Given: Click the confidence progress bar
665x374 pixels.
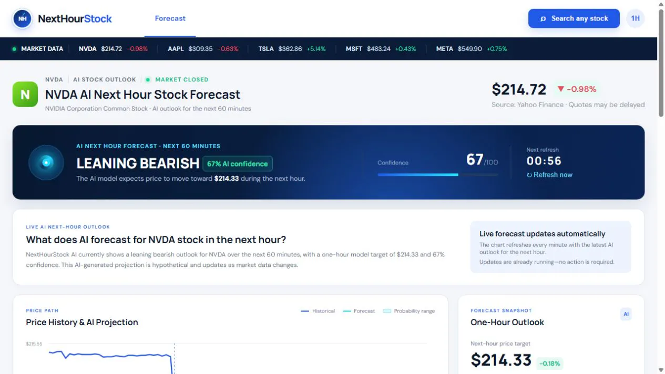Looking at the screenshot, I should pyautogui.click(x=437, y=174).
